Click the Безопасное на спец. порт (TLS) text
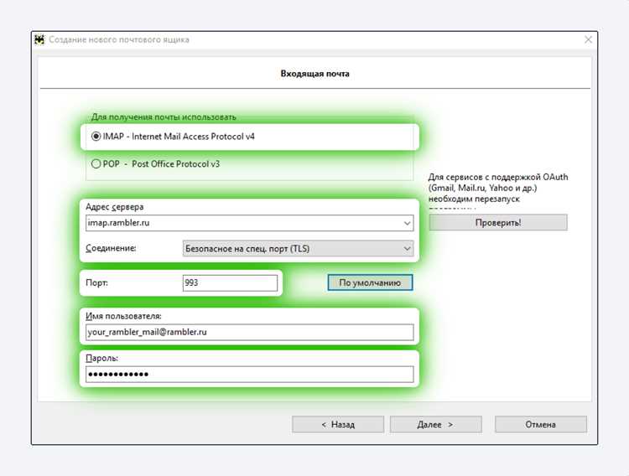629x476 pixels. [x=247, y=249]
